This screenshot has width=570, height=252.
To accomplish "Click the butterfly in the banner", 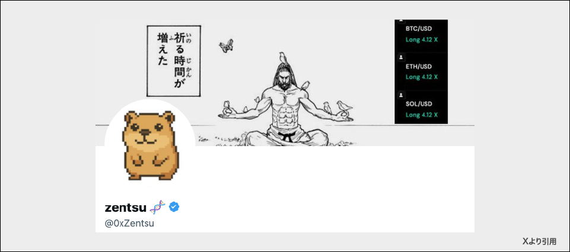I will tap(226, 46).
